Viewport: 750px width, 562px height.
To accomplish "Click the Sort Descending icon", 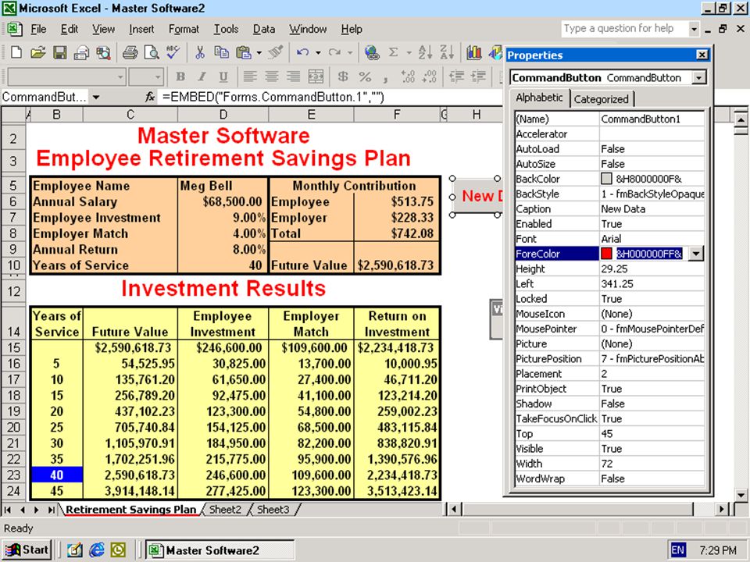I will tap(447, 52).
